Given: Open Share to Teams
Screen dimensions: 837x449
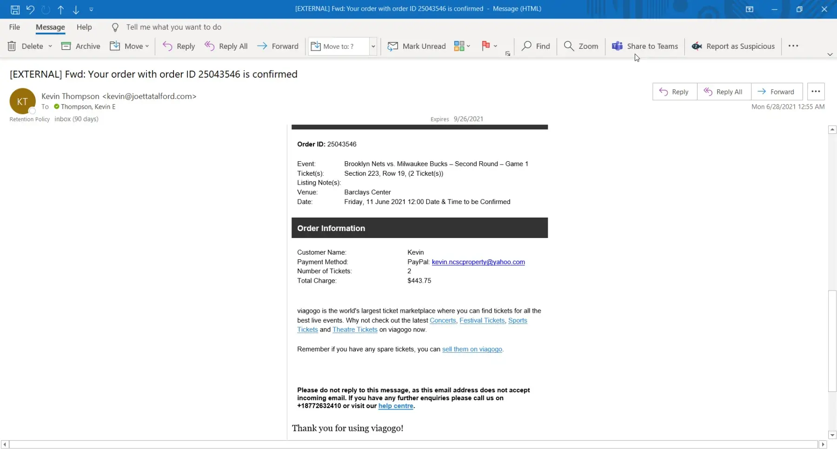Looking at the screenshot, I should pyautogui.click(x=644, y=46).
